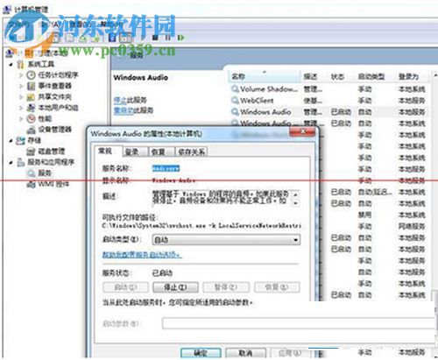438x360 pixels.
Task: Click the 计算机管理 title bar icon
Action: click(x=7, y=10)
